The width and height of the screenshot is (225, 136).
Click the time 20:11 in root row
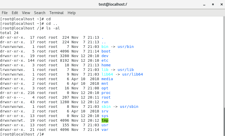(x=94, y=97)
